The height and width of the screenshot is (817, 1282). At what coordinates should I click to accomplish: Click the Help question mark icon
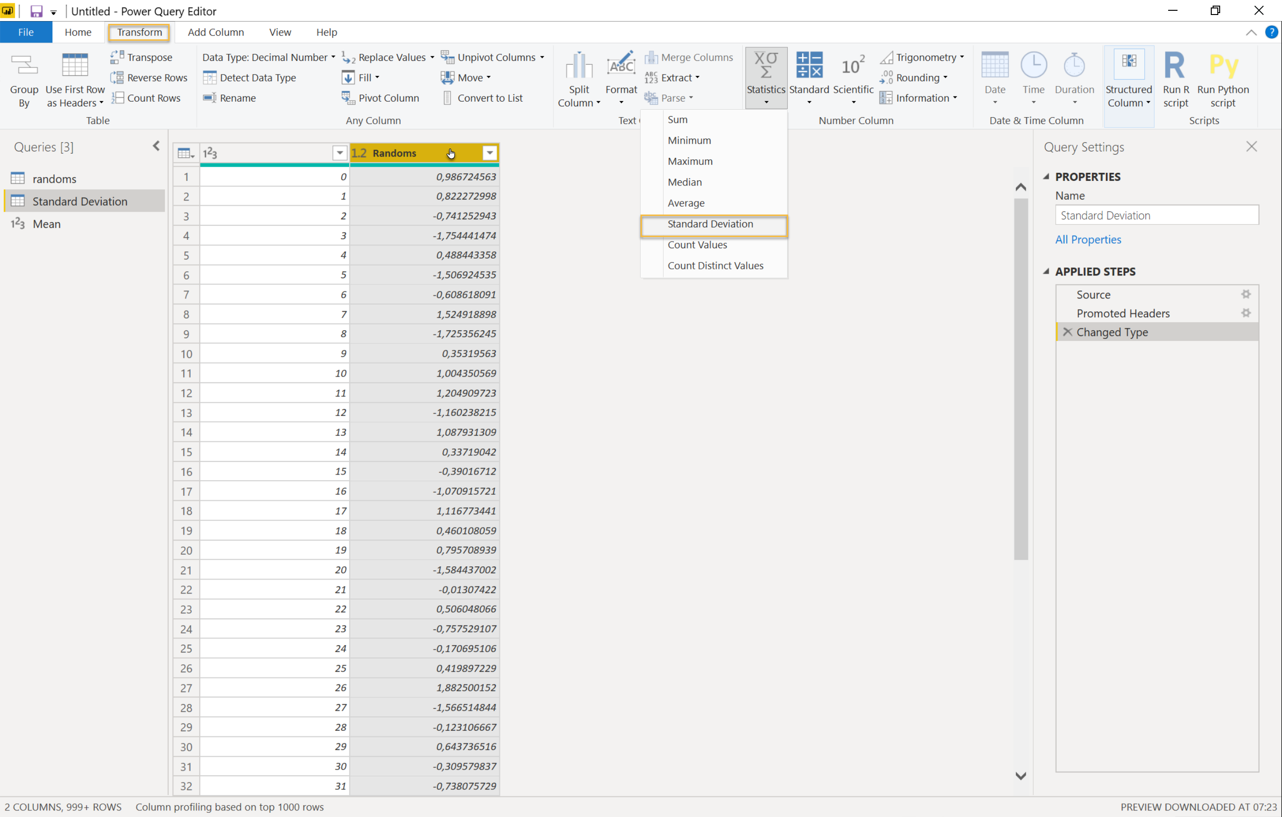(1271, 32)
